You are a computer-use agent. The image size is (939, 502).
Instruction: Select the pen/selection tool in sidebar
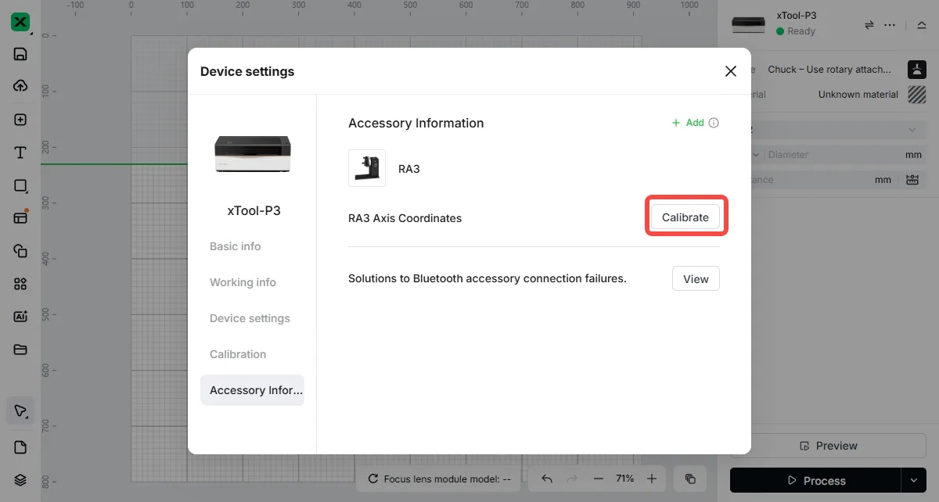pos(20,411)
